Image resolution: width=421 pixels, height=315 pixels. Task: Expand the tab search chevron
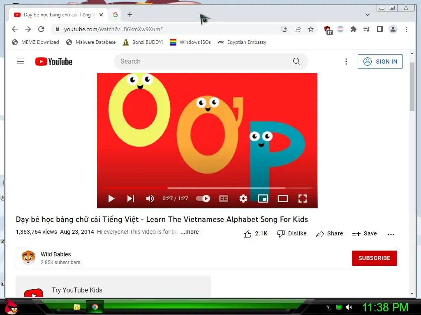click(x=368, y=15)
